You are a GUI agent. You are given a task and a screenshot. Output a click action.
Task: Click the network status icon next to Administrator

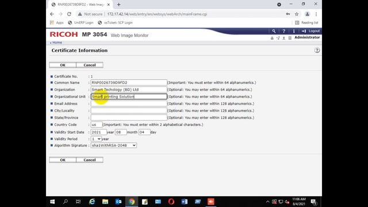(x=278, y=38)
